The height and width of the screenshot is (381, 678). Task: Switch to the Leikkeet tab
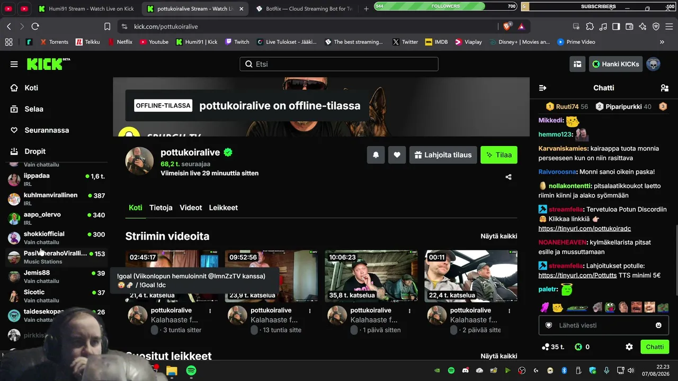pyautogui.click(x=224, y=207)
